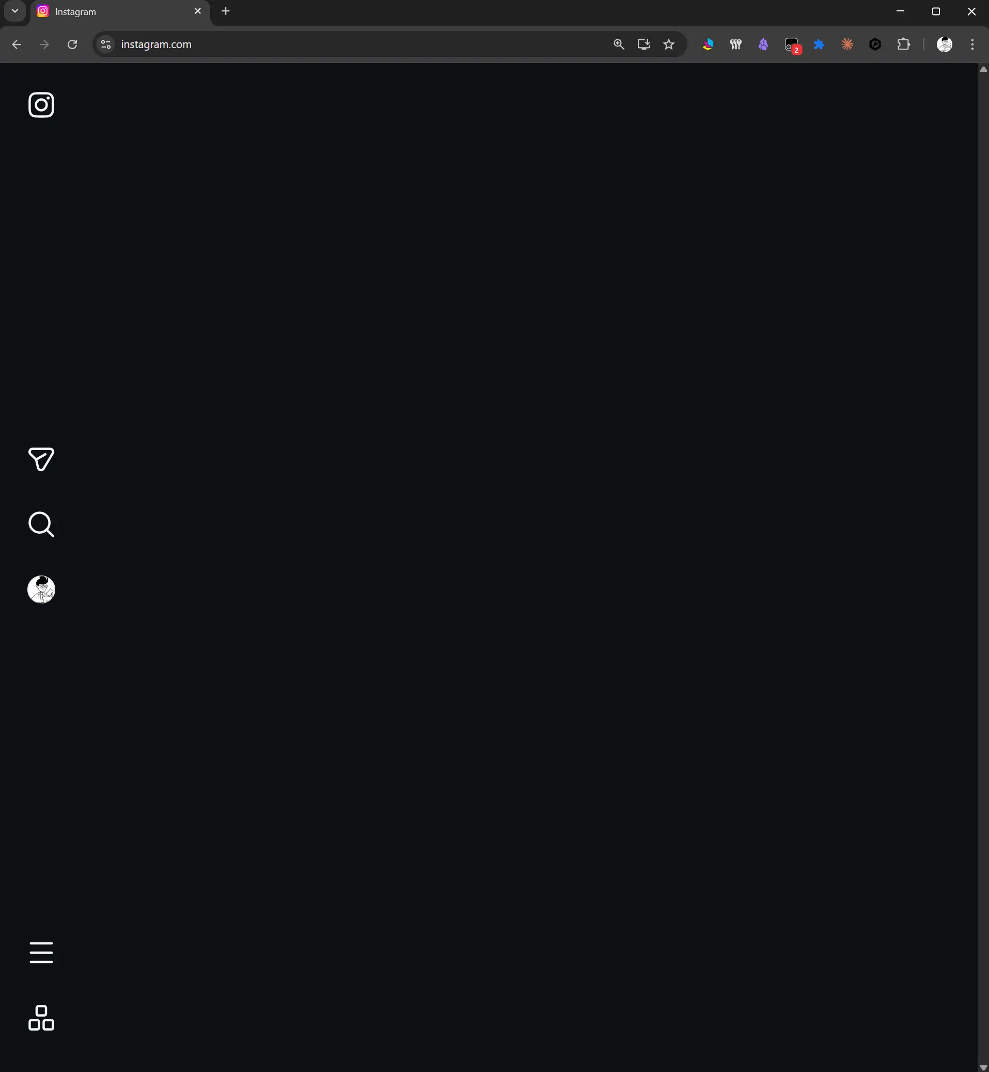View site information for instagram.com

click(x=106, y=44)
